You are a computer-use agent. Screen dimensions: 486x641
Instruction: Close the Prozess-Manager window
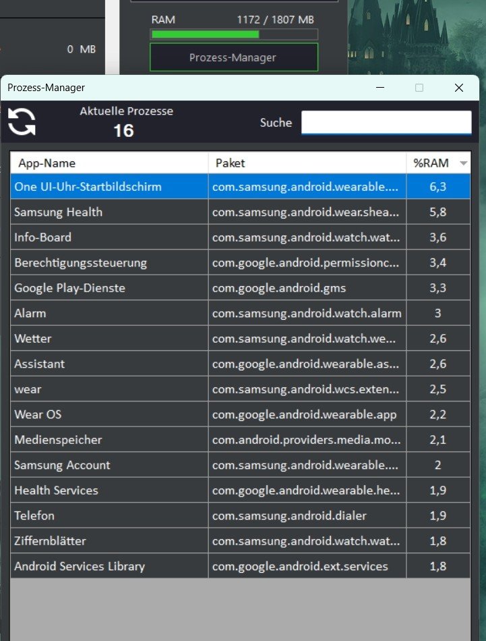coord(459,88)
